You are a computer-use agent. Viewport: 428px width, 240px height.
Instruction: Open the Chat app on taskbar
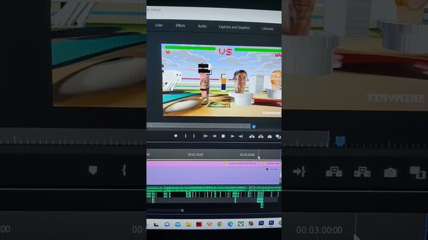[x=167, y=224]
